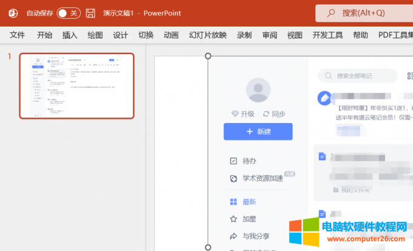The image size is (413, 251).
Task: Click the user avatar icon
Action: [x=258, y=90]
